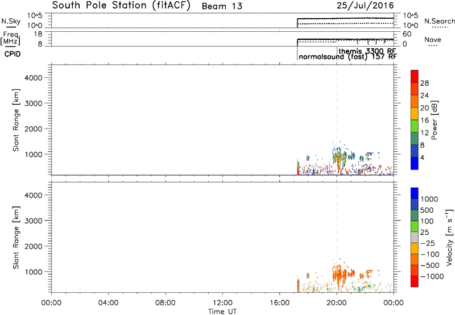Click the 'N.Search' legend label
This screenshot has width=455, height=315.
(439, 21)
